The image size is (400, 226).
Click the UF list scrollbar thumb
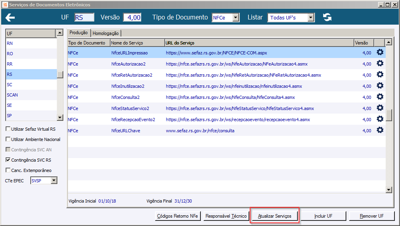pyautogui.click(x=60, y=75)
